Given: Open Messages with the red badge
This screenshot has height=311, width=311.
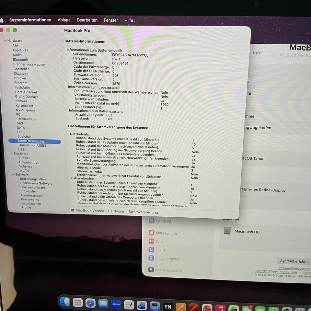Looking at the screenshot, I should tap(247, 308).
